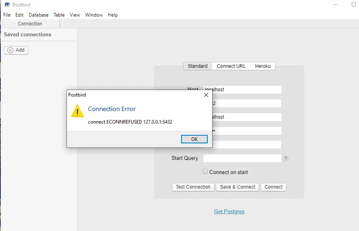The image size is (359, 231).
Task: Switch to the Standard connection tab
Action: [198, 66]
